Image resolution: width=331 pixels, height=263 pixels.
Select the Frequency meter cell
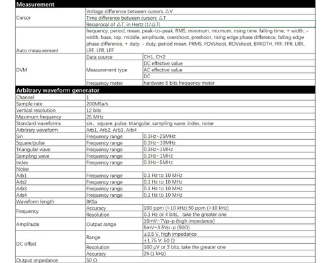pyautogui.click(x=114, y=83)
